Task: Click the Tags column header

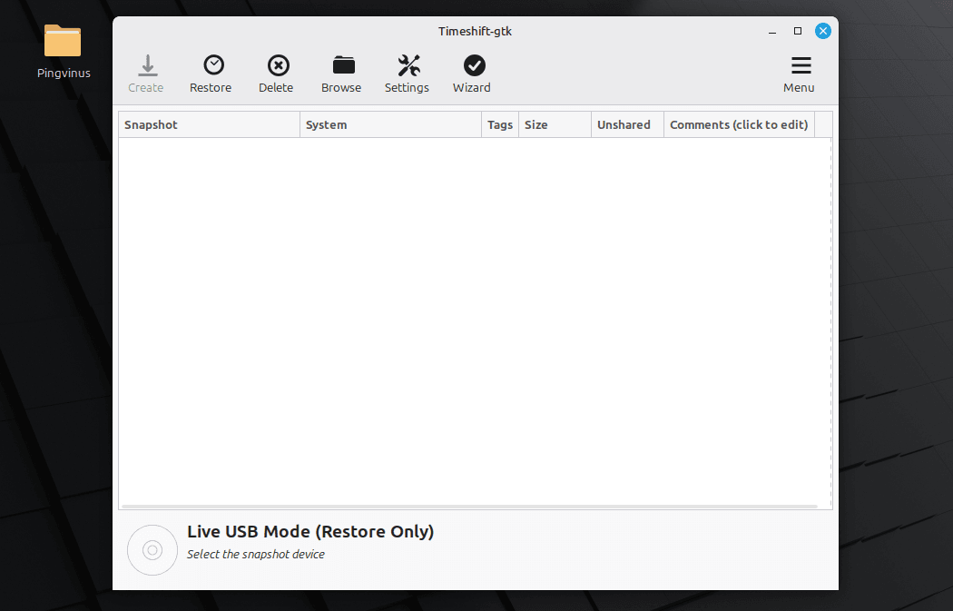Action: pyautogui.click(x=500, y=124)
